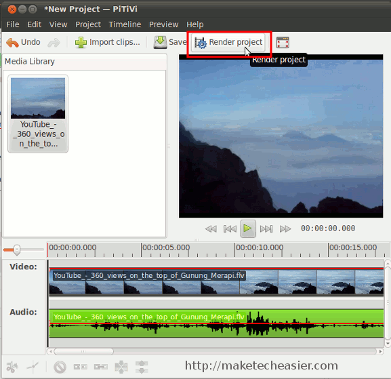The image size is (391, 379).
Task: Select the green audio clip on the timeline
Action: click(x=216, y=323)
